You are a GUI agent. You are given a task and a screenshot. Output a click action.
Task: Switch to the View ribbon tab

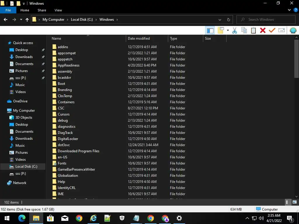click(58, 10)
